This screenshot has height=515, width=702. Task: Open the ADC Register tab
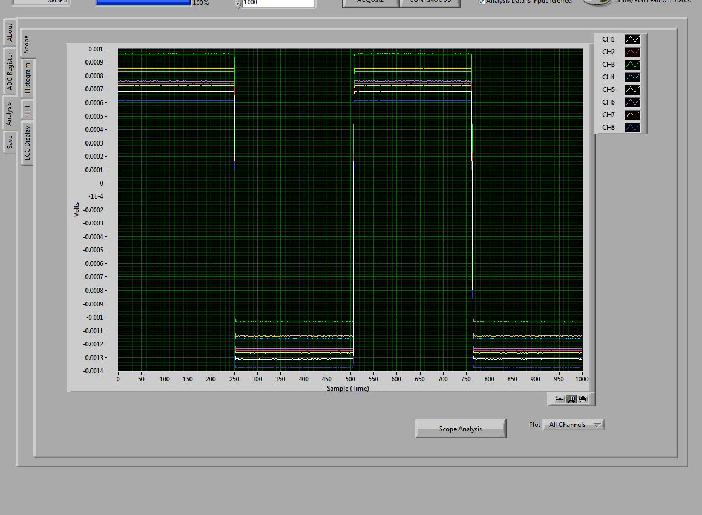pos(9,72)
